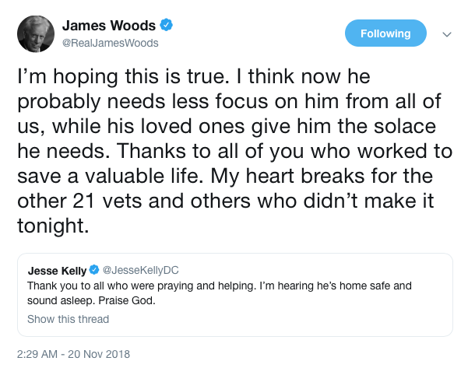Click the verified badge beside James Woods
The width and height of the screenshot is (468, 368).
pos(166,25)
